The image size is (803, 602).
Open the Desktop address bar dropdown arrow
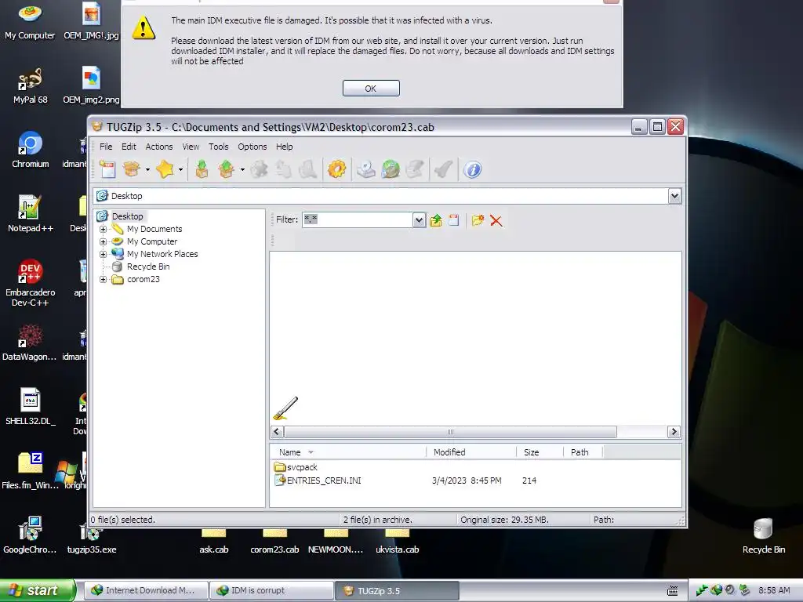click(x=674, y=195)
